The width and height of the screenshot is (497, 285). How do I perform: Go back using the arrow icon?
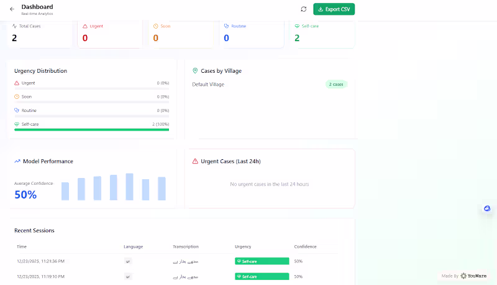12,9
